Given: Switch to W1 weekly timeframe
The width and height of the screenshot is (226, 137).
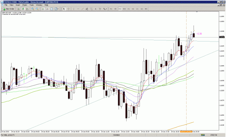Looking at the screenshot, I should tap(142, 9).
